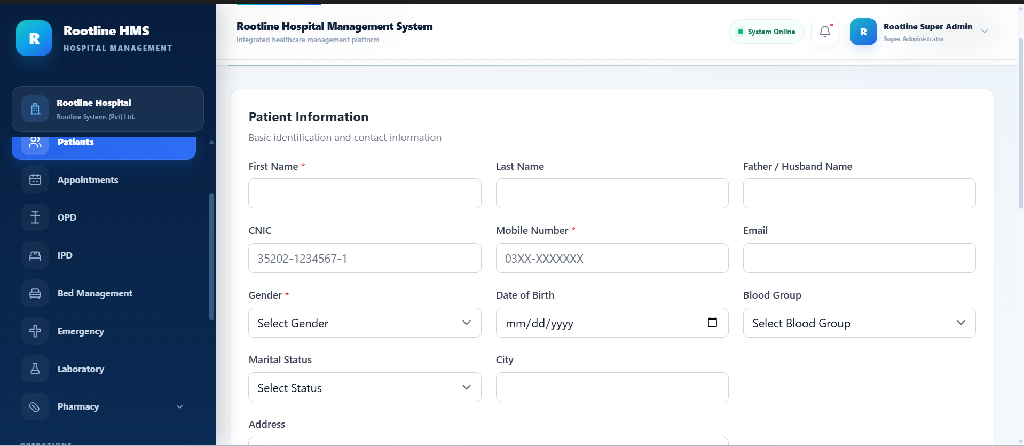1024x446 pixels.
Task: Open the Patients menu item
Action: [x=104, y=147]
